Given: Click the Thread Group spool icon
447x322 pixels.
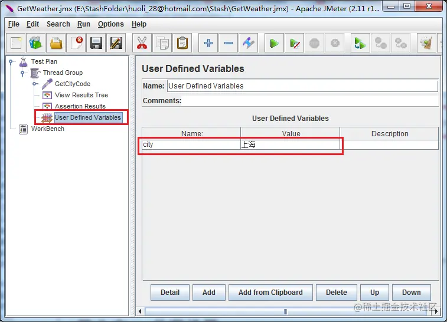Looking at the screenshot, I should tap(35, 73).
